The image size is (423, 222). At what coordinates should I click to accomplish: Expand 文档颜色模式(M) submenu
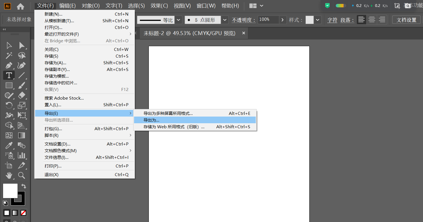130,151
